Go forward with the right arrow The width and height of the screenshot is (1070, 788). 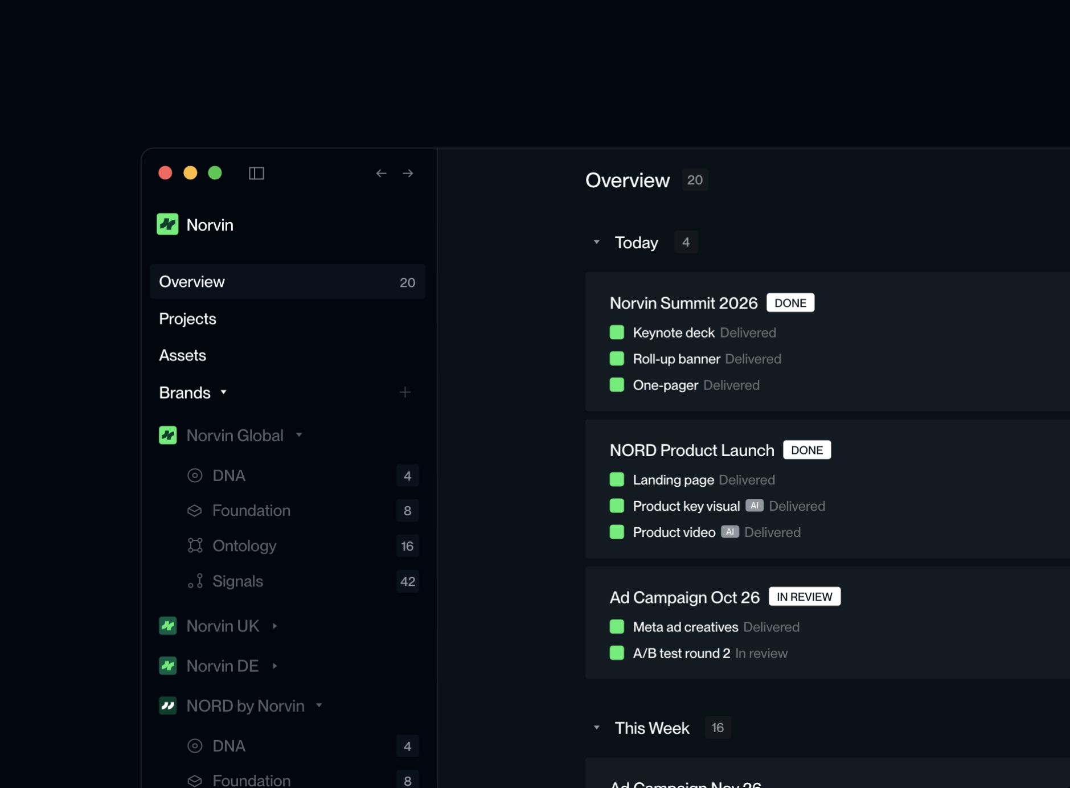pyautogui.click(x=408, y=173)
